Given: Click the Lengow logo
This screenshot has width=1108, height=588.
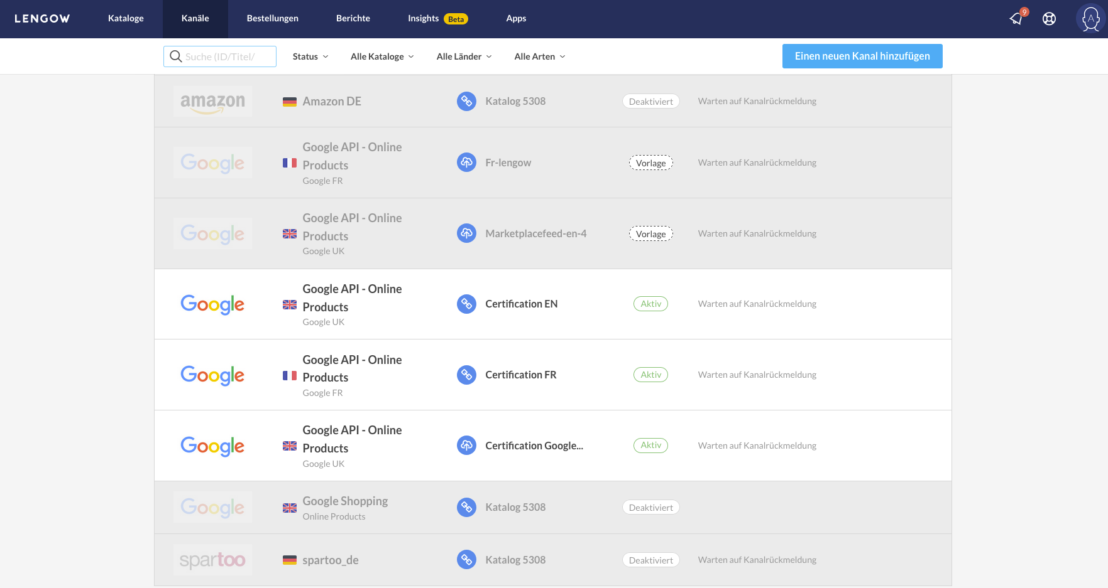Looking at the screenshot, I should [x=42, y=19].
